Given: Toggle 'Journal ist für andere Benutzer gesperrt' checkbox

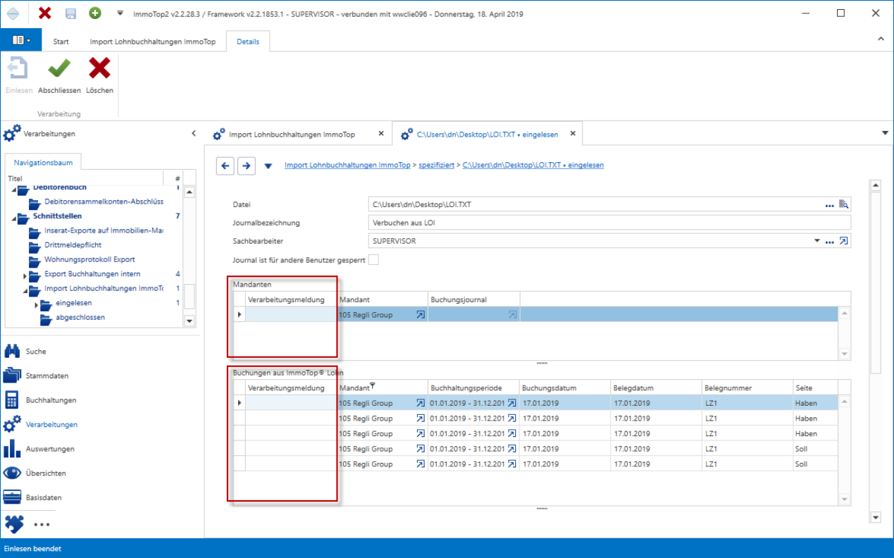Looking at the screenshot, I should click(x=374, y=259).
